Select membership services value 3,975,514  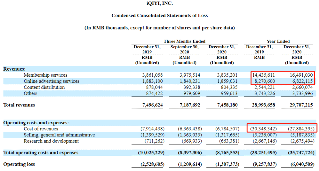tap(190, 75)
